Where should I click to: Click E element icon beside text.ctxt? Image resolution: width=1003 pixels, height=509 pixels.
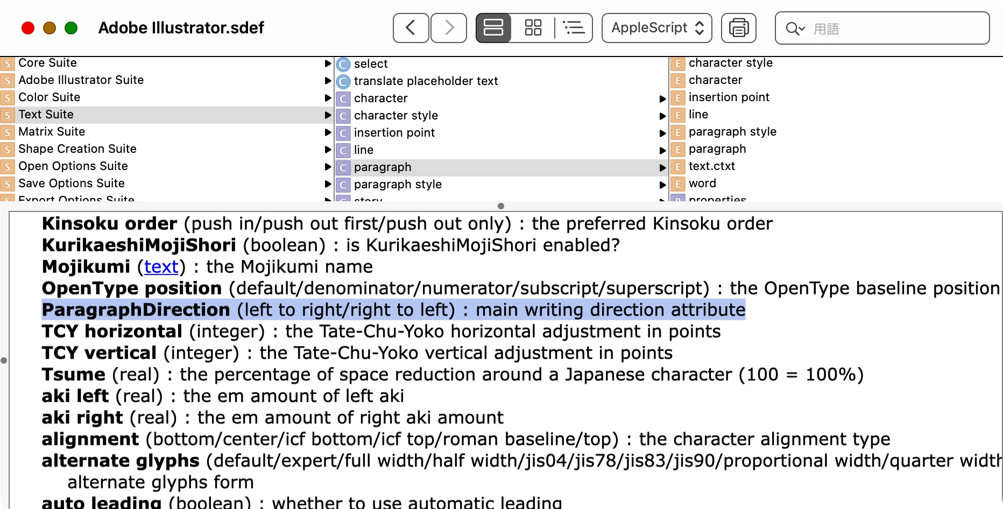click(678, 167)
